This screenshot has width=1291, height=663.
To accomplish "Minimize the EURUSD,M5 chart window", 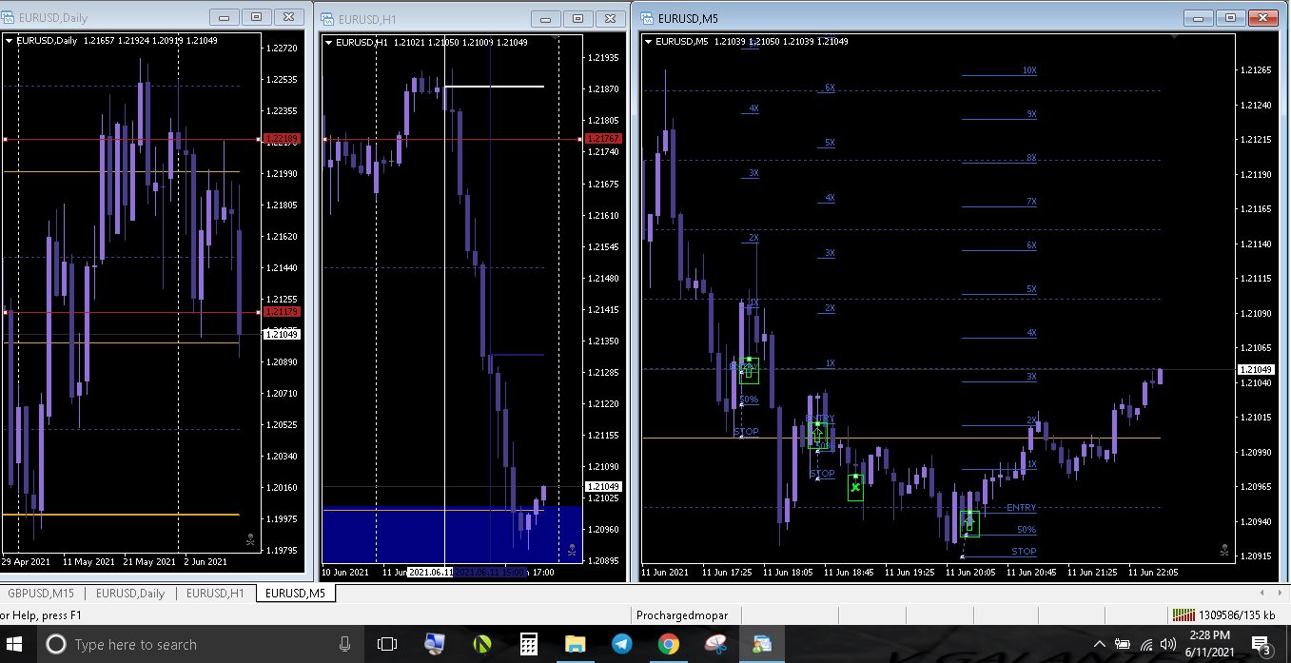I will click(1199, 17).
